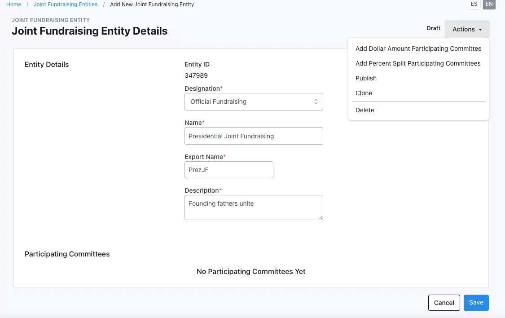505x318 pixels.
Task: Click the Designation select chevron stepper
Action: pos(316,102)
